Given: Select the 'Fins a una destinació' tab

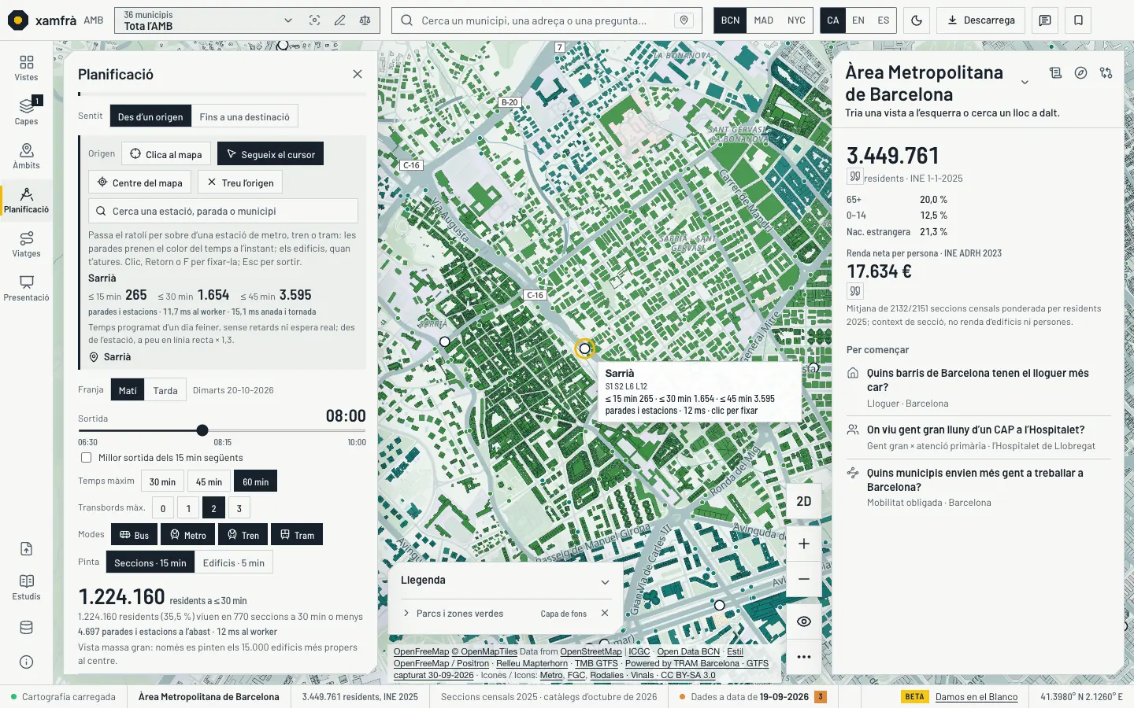Looking at the screenshot, I should 244,116.
